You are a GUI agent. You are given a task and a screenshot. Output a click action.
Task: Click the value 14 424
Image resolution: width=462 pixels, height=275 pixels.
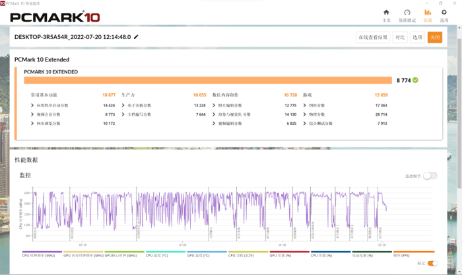[x=109, y=105]
